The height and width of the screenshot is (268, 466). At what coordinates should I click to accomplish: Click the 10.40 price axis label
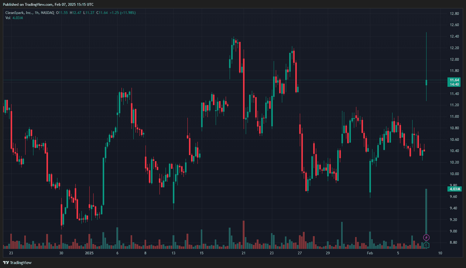pos(454,151)
